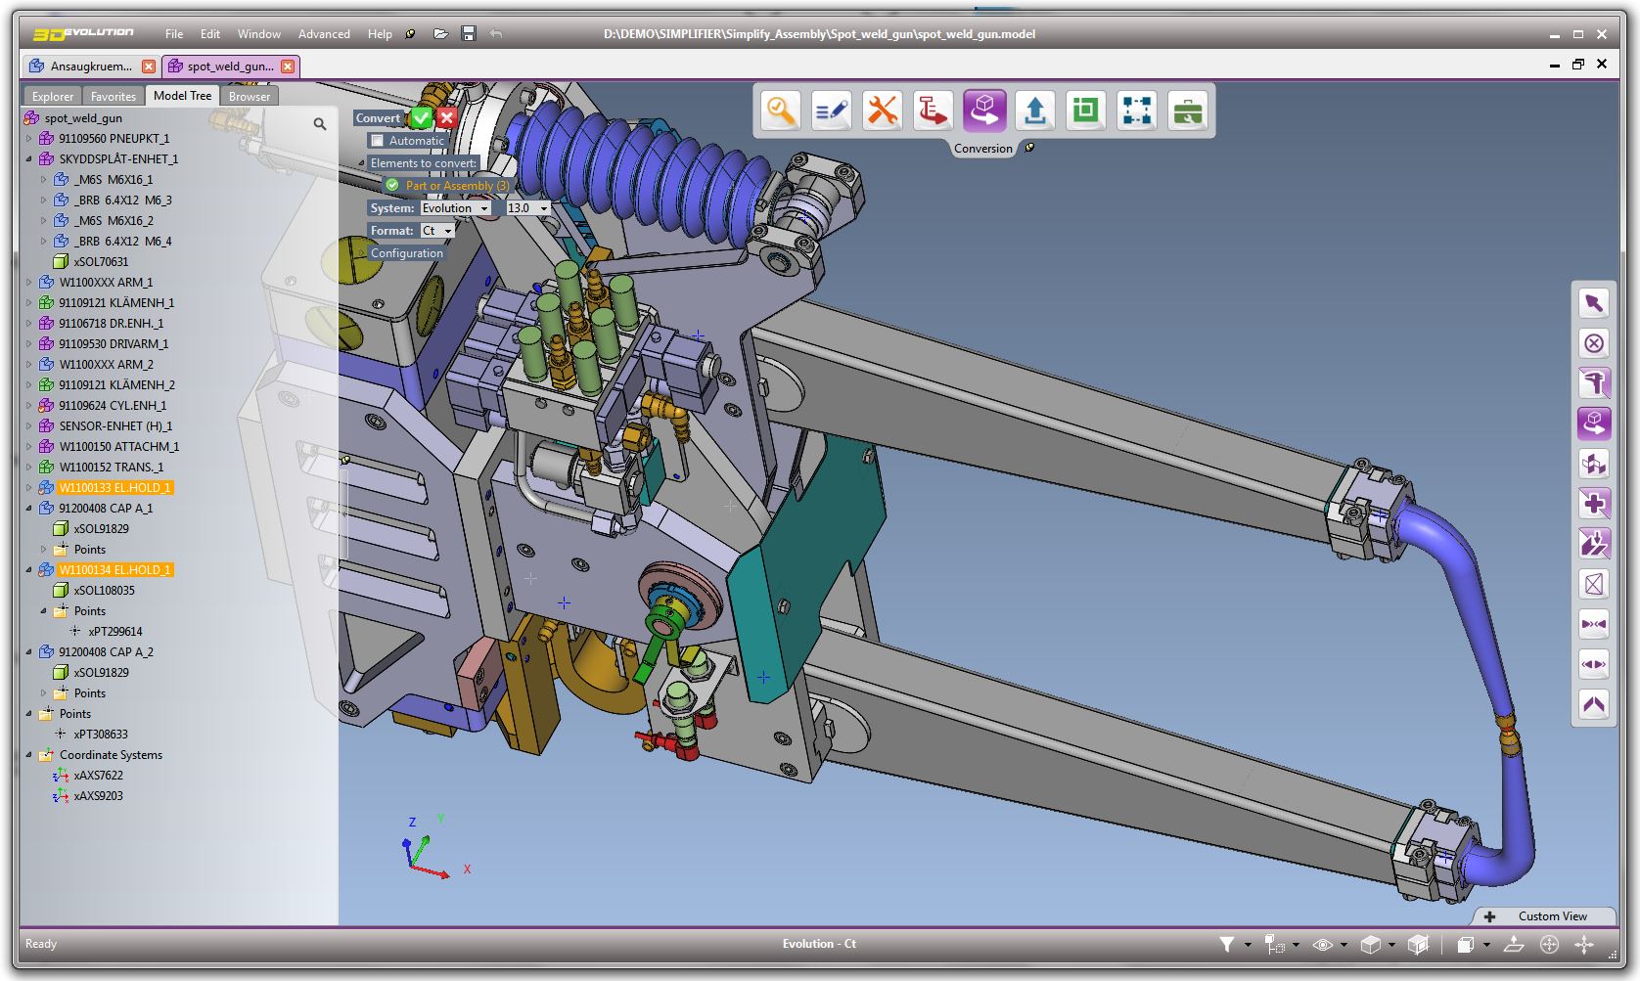Click the search magnifier in model tree
This screenshot has height=981, width=1640.
320,124
